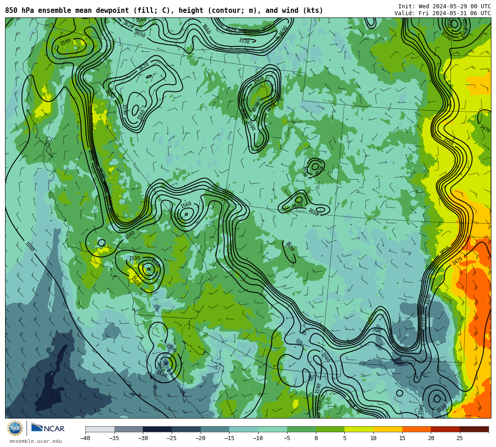Pick the mint -10 to -5 colorbar swatch
The height and width of the screenshot is (447, 496).
pyautogui.click(x=273, y=430)
